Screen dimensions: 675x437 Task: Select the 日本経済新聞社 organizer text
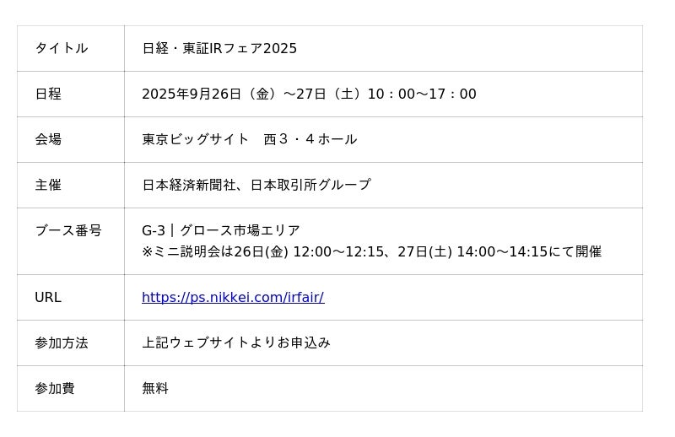point(189,186)
